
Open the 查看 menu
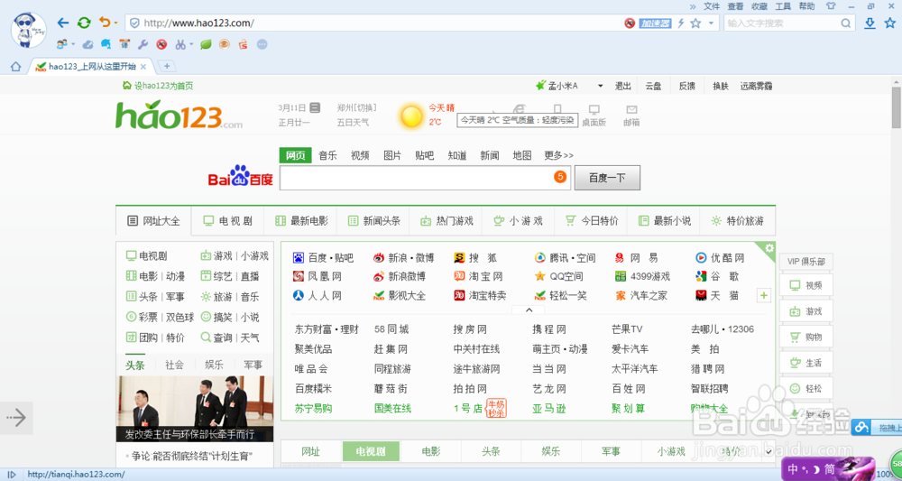pos(735,6)
